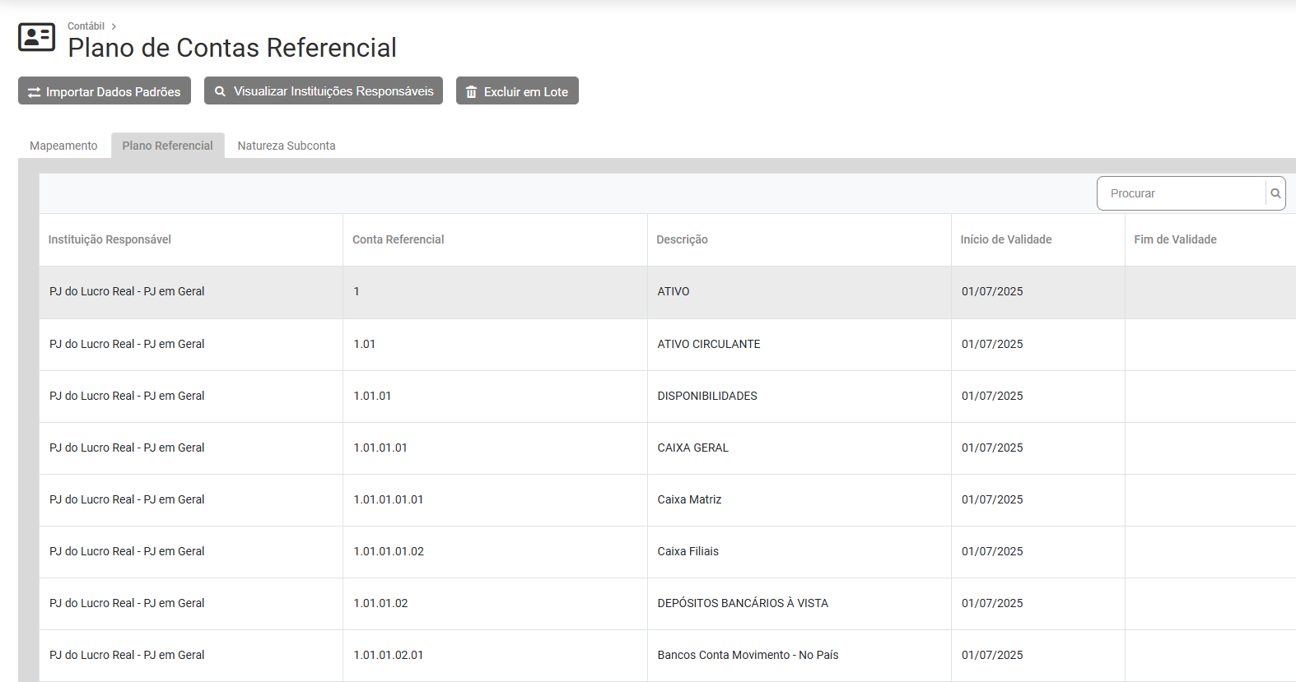Sort by Conta Referencial column header
Viewport: 1296px width, 682px height.
click(x=398, y=239)
